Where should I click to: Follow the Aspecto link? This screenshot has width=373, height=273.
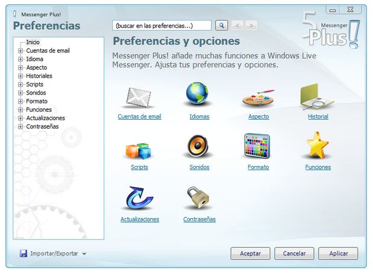click(259, 117)
